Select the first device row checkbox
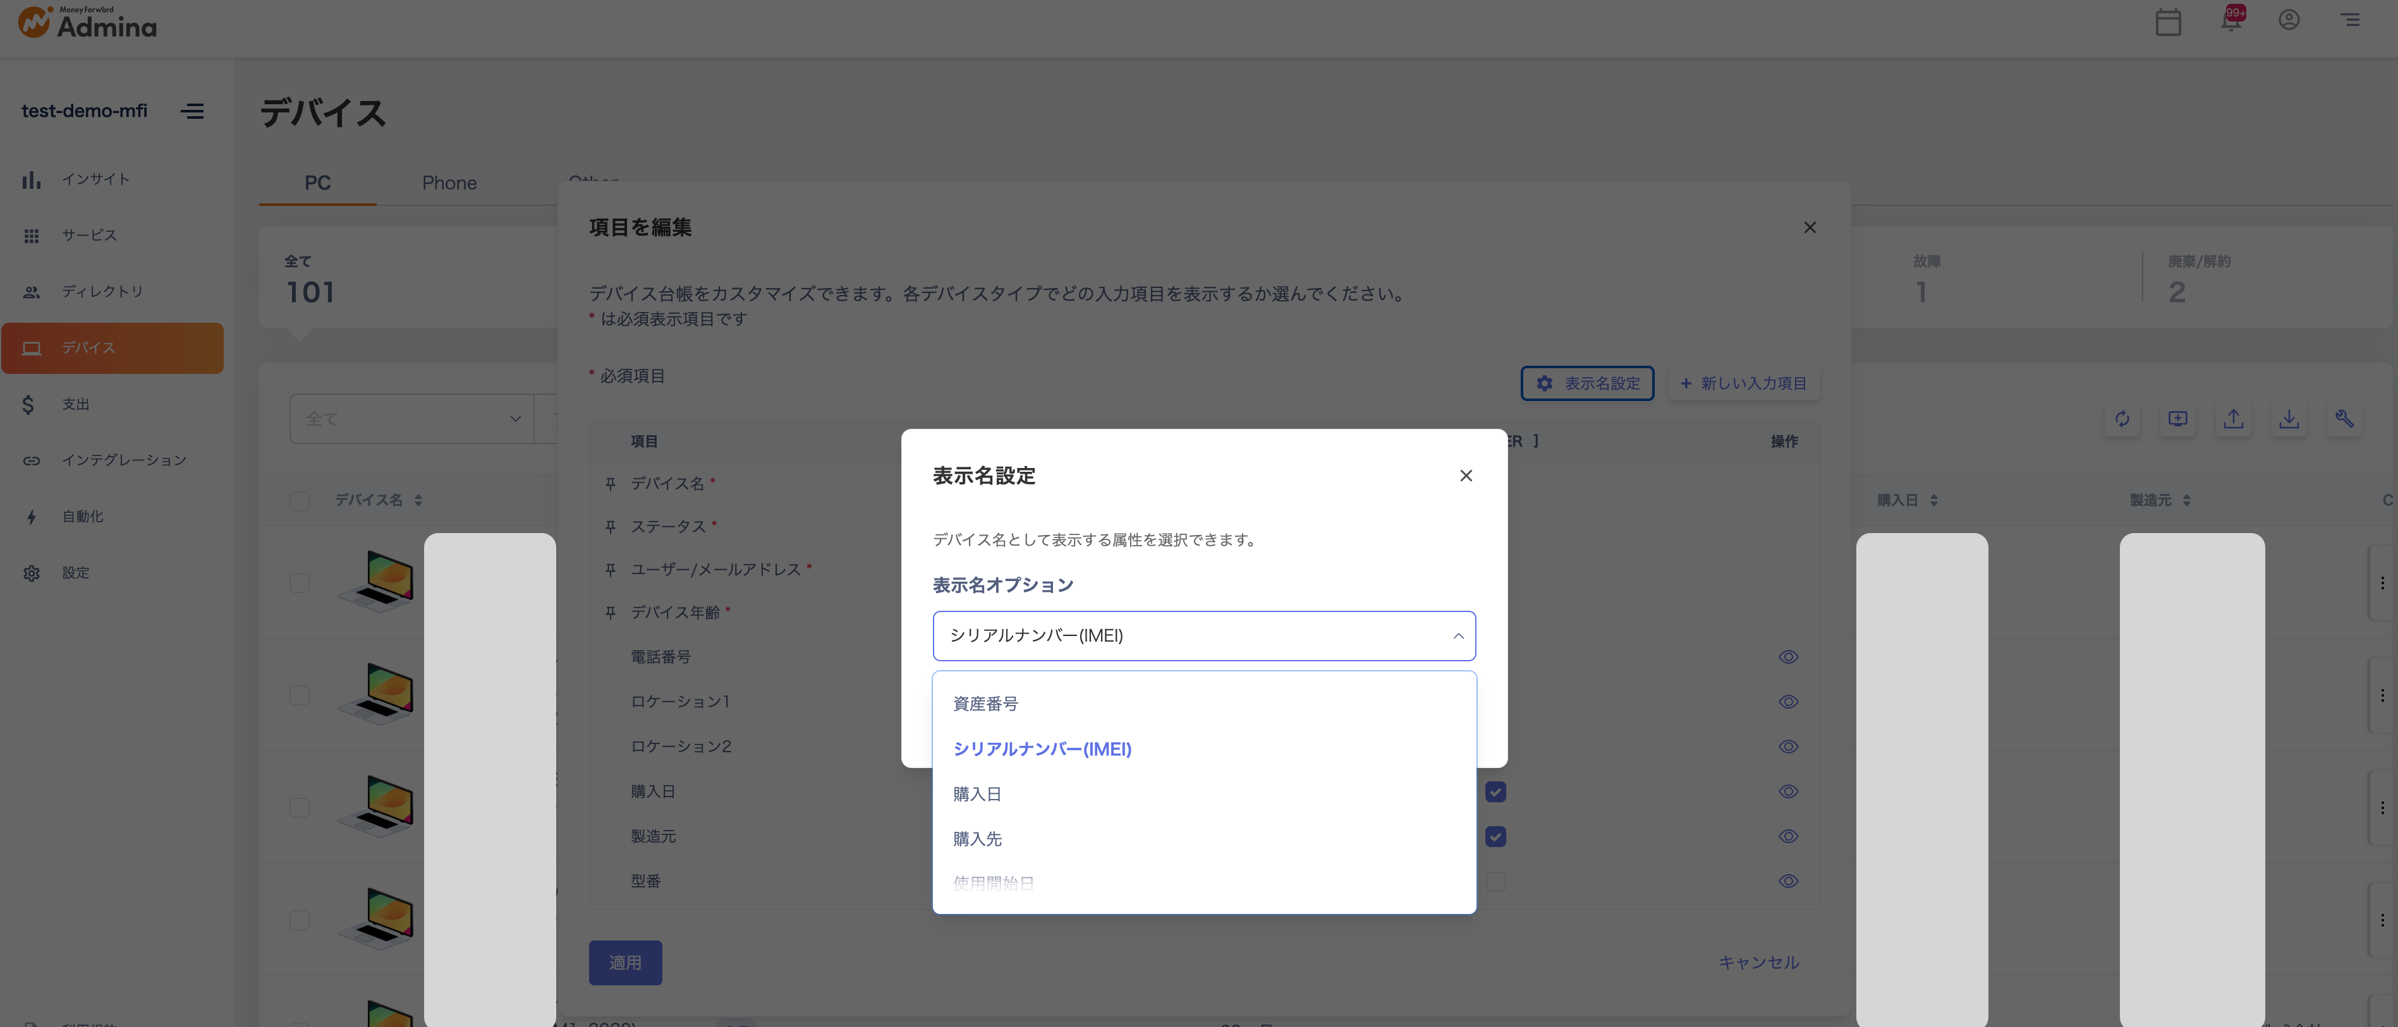The image size is (2398, 1027). pos(300,583)
